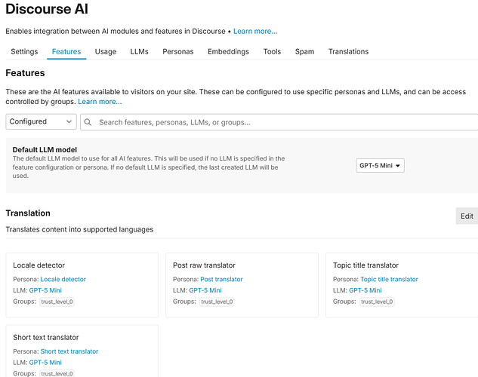
Task: Click the Discourse AI page title
Action: click(x=47, y=9)
